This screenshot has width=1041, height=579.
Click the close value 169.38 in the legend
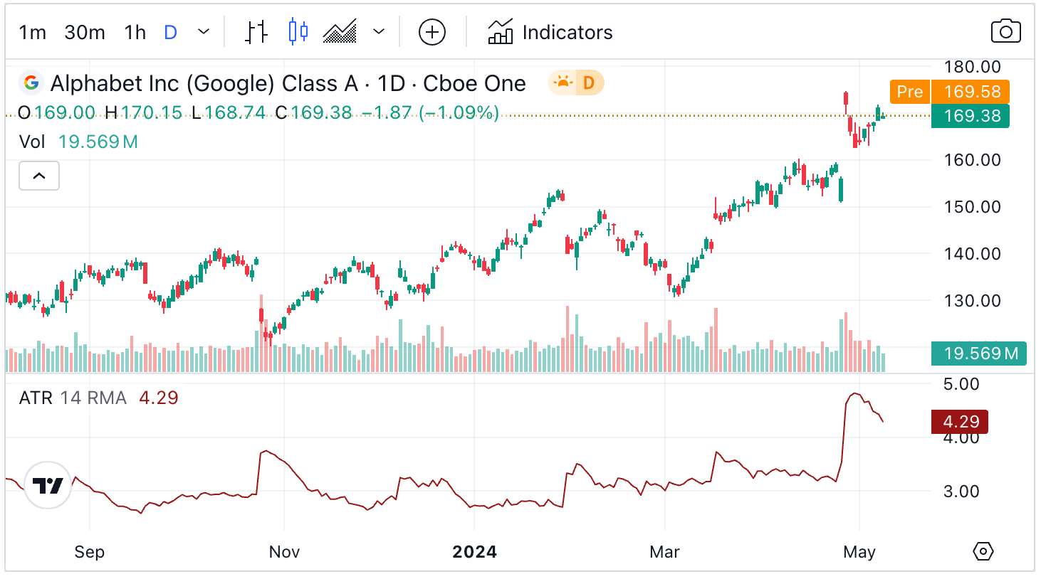[321, 113]
